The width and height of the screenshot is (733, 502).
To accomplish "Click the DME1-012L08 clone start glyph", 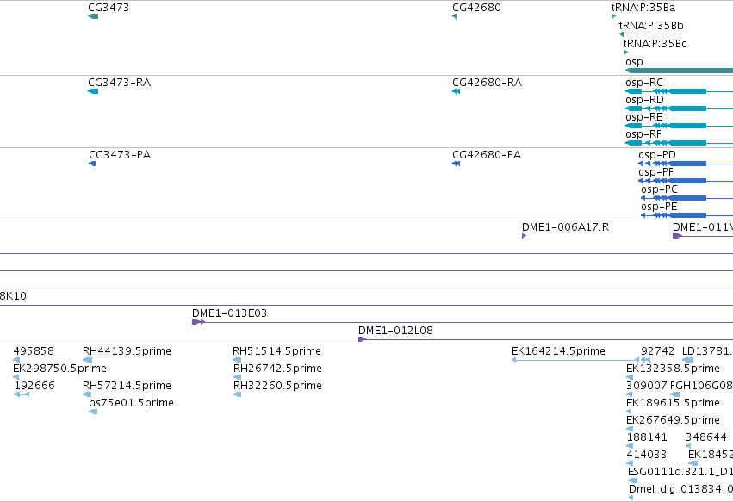I will 362,339.
